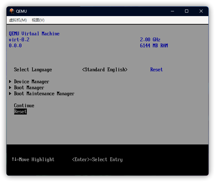Open the 虚拟机(M) menu

[18, 20]
